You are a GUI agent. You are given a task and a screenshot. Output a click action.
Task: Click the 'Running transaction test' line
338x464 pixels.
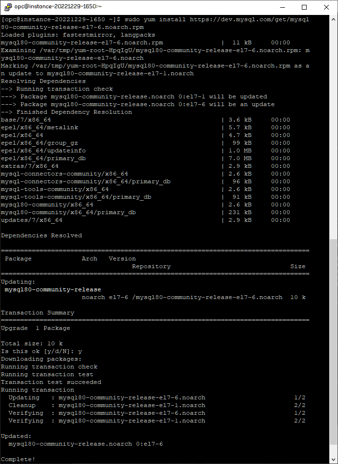[47, 374]
